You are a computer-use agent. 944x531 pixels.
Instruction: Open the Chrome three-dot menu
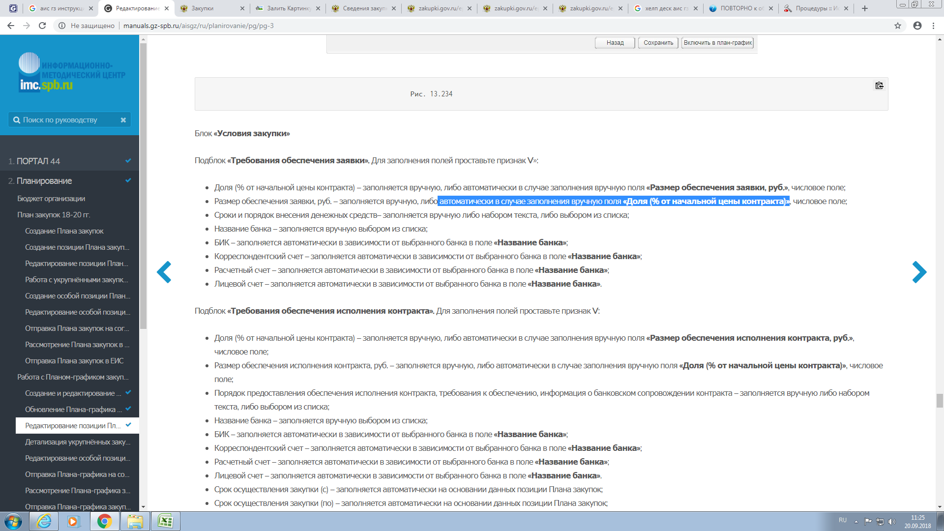[933, 26]
